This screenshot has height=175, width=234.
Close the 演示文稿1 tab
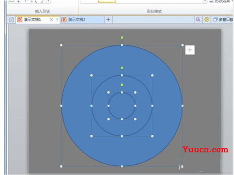point(51,20)
